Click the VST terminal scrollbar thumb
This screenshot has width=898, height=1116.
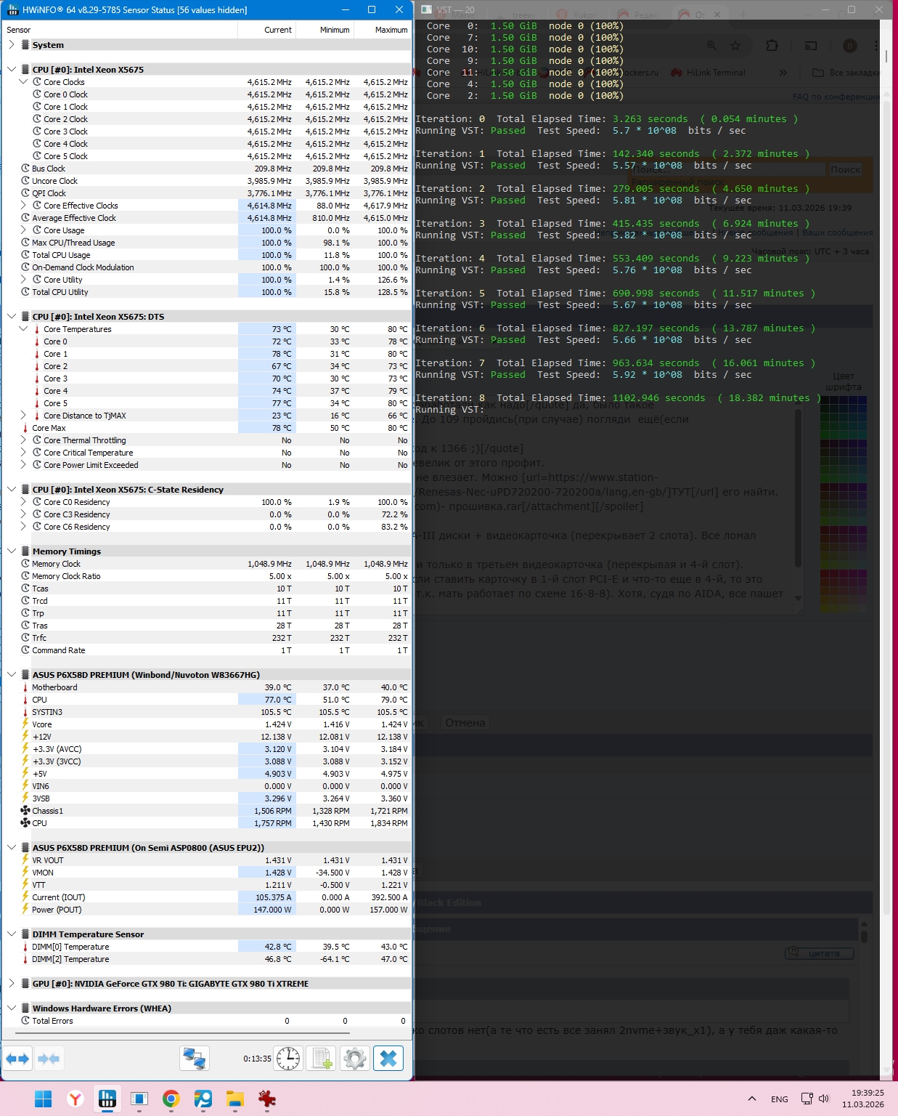point(886,56)
